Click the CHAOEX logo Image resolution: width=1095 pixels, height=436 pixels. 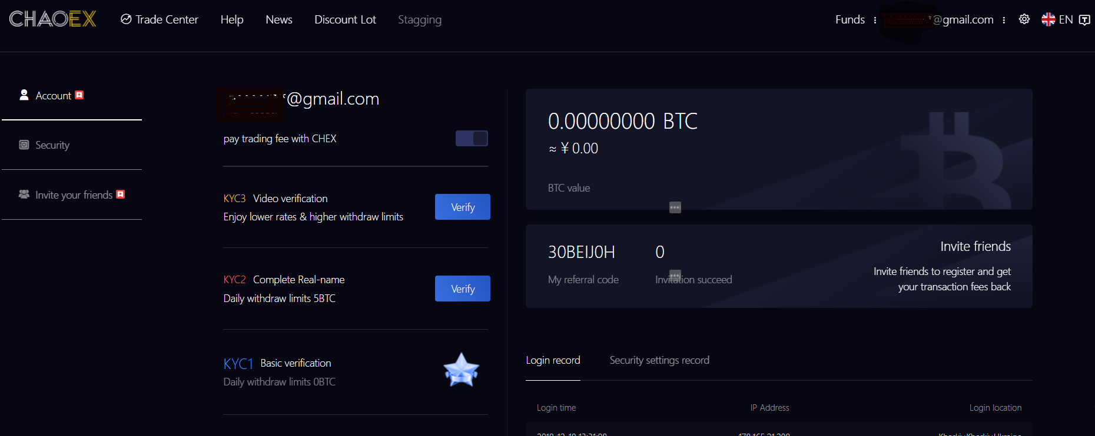(x=52, y=19)
